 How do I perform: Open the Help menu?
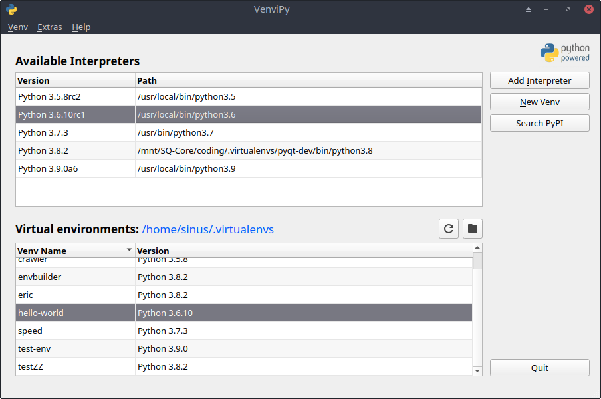tap(81, 27)
